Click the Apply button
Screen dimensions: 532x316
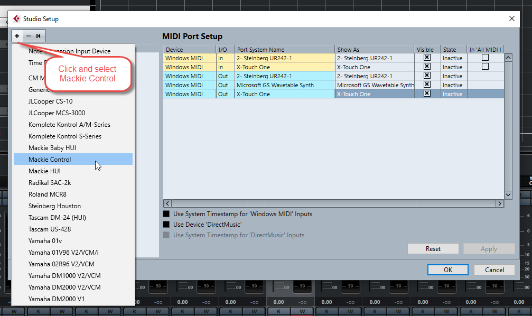pyautogui.click(x=489, y=249)
